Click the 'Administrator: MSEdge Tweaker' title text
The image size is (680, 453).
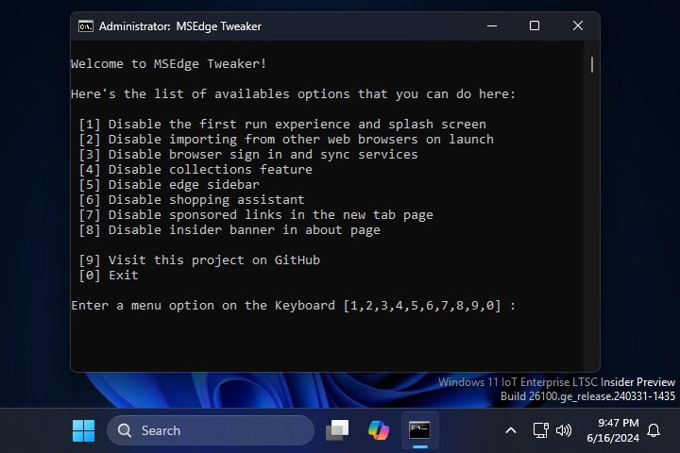click(x=180, y=26)
